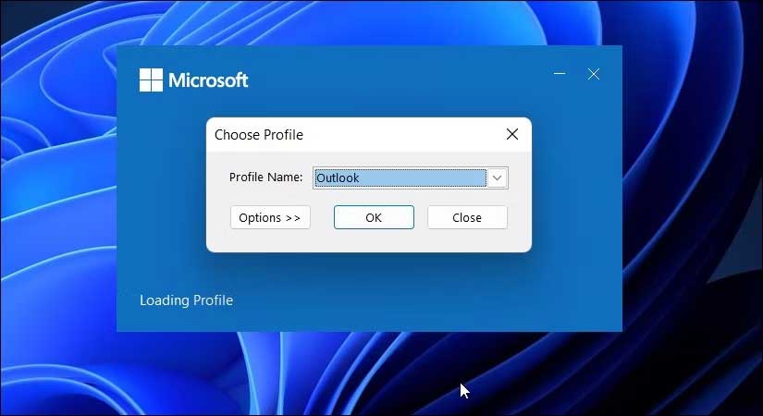Image resolution: width=763 pixels, height=416 pixels.
Task: Expand the Options >> section
Action: pyautogui.click(x=270, y=217)
